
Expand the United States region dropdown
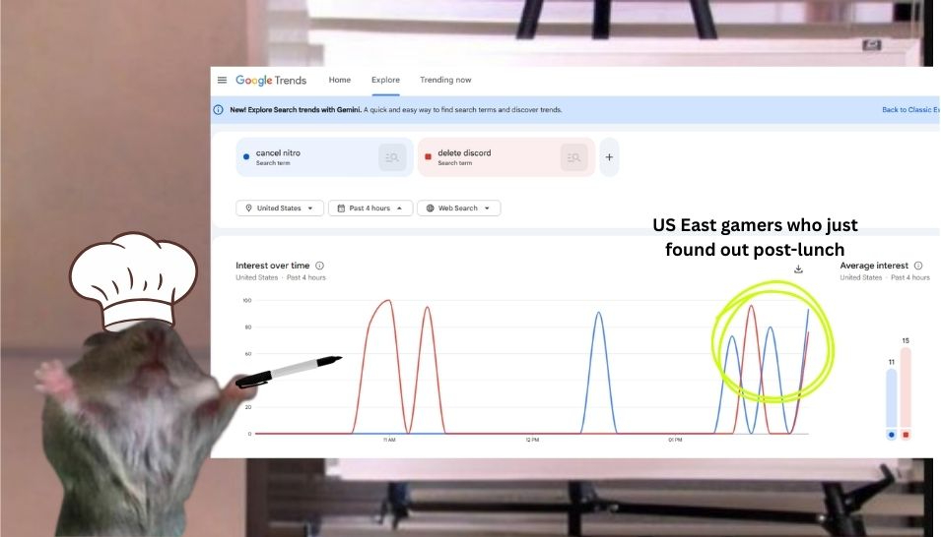click(x=280, y=209)
